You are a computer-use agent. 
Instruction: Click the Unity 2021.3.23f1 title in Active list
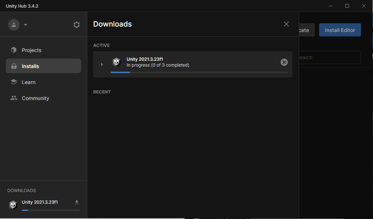point(144,59)
